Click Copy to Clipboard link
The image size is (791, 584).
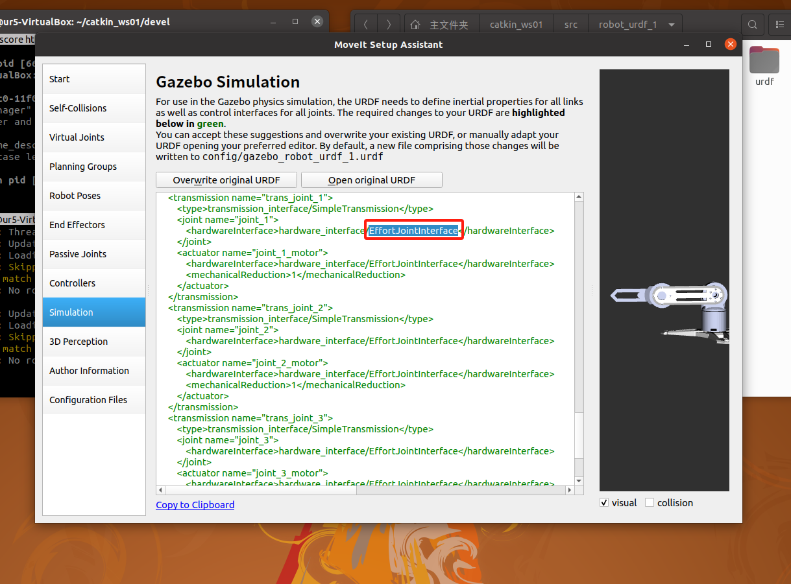point(195,505)
